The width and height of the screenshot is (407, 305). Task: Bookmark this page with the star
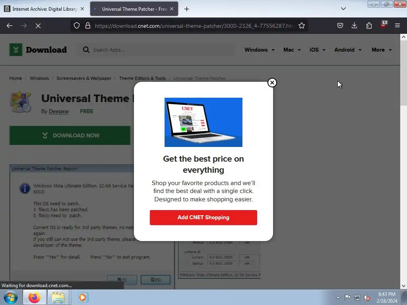click(x=301, y=26)
